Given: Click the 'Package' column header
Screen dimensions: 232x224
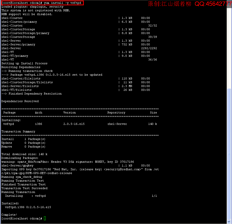Looking at the screenshot, I should pyautogui.click(x=10, y=113).
